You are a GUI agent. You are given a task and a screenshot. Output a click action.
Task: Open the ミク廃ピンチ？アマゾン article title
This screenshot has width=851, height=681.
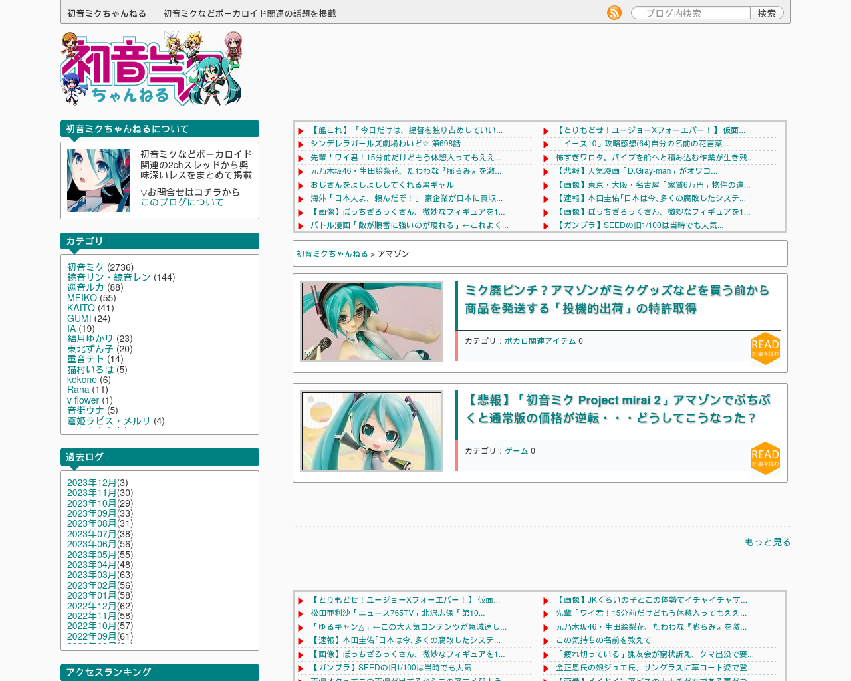pos(617,299)
